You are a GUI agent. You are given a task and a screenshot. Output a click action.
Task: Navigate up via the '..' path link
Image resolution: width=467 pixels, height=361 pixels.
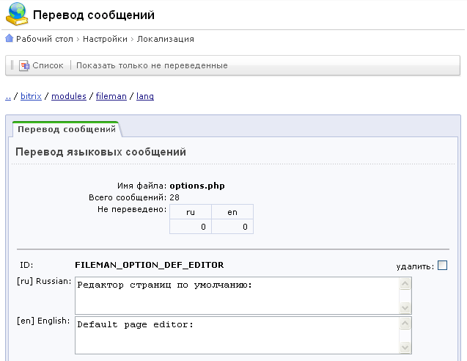(8, 96)
